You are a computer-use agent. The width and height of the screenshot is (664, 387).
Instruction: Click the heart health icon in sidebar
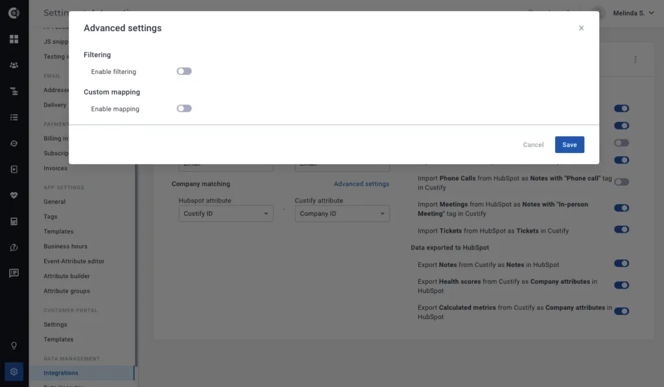tap(14, 195)
